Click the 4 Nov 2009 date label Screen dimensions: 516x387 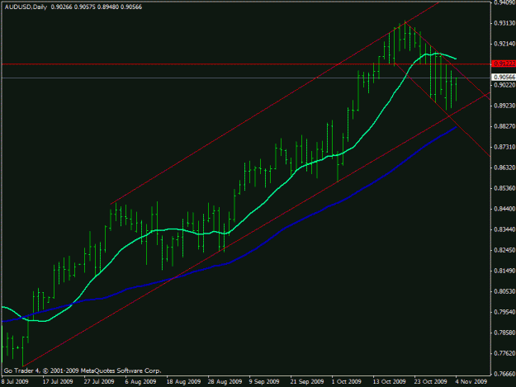471,382
